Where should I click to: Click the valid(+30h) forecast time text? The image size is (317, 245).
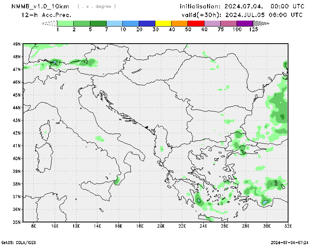pos(241,15)
